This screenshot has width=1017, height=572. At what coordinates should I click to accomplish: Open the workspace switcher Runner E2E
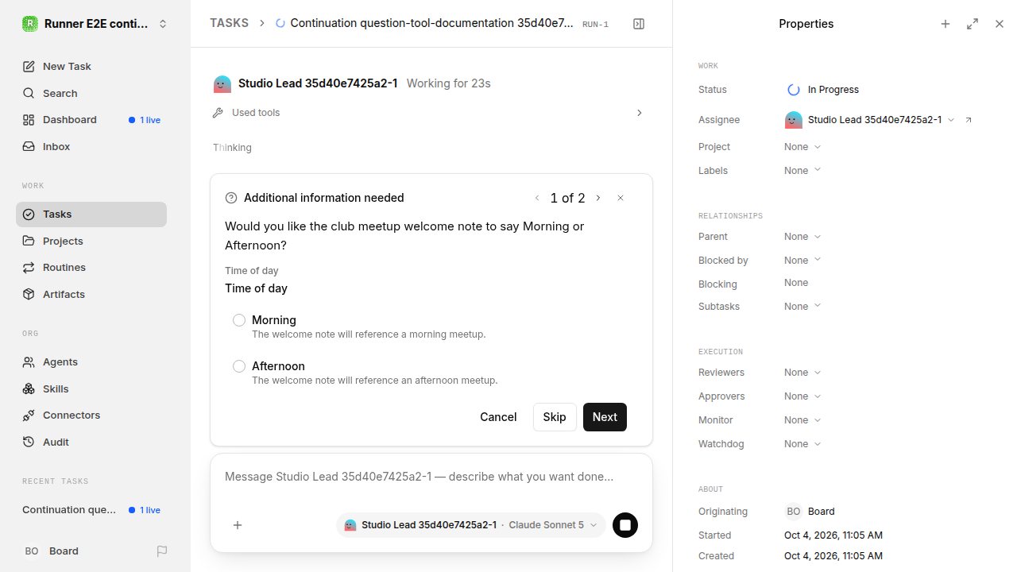[95, 24]
